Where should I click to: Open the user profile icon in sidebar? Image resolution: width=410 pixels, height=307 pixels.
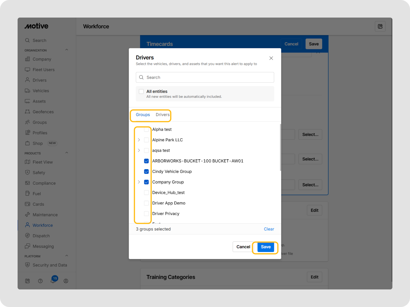[x=66, y=281]
